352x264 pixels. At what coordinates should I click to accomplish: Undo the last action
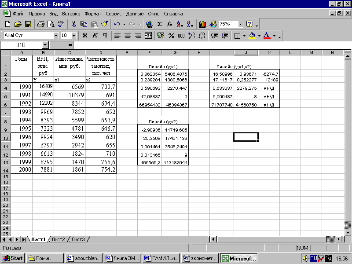[x=117, y=24]
